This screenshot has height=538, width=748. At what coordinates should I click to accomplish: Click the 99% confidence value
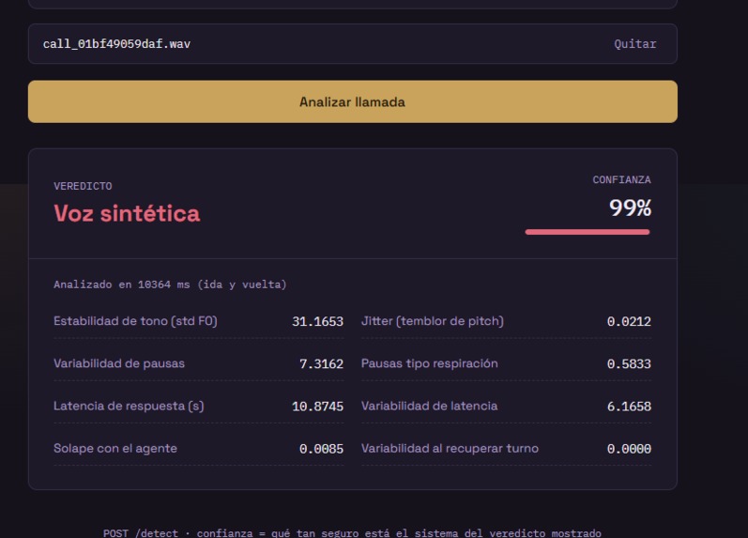point(630,208)
